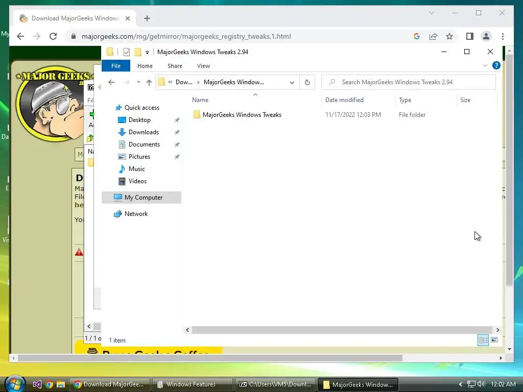The image size is (523, 392).
Task: Refresh the Explorer folder view
Action: [x=307, y=82]
